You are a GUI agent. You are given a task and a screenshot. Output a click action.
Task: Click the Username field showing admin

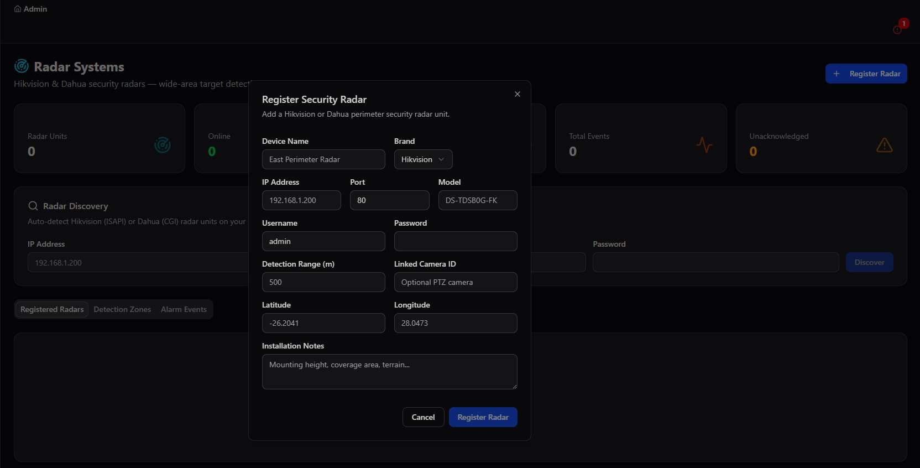323,241
